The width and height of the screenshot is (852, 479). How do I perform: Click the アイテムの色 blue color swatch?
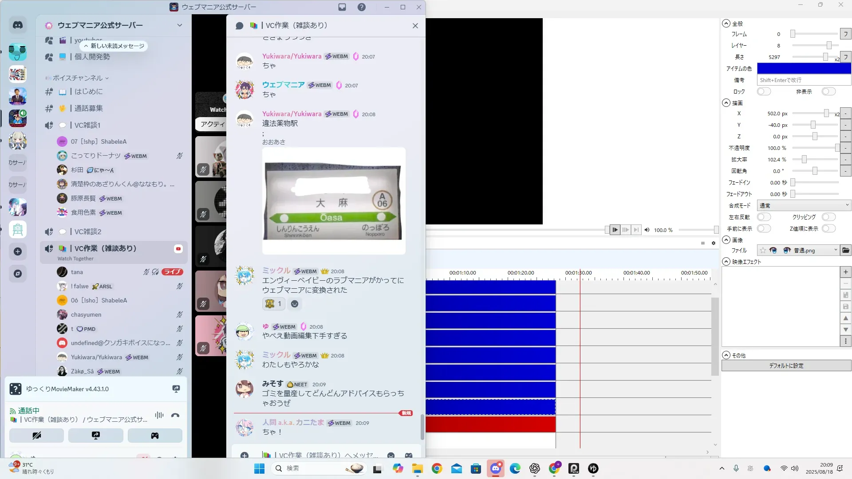pos(804,68)
